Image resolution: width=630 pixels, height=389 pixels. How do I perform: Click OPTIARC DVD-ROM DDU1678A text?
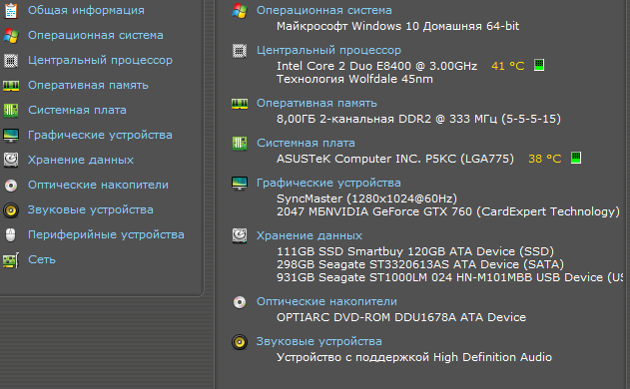[401, 317]
